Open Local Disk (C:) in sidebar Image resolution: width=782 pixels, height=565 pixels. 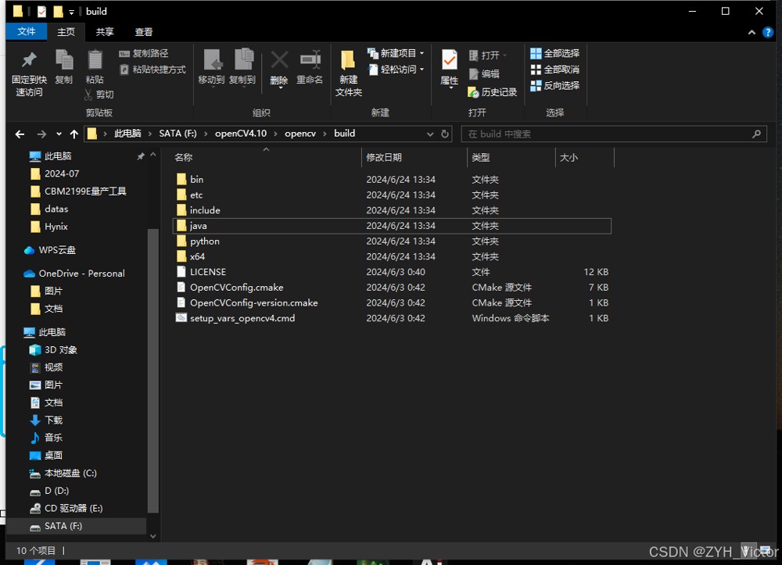coord(63,474)
